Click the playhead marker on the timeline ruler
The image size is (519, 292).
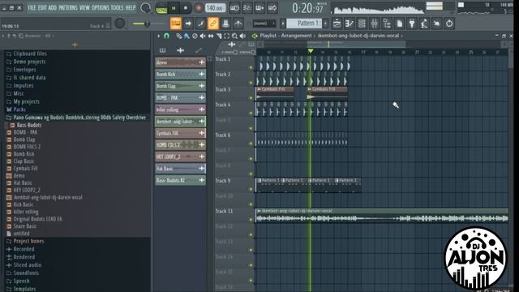[311, 51]
